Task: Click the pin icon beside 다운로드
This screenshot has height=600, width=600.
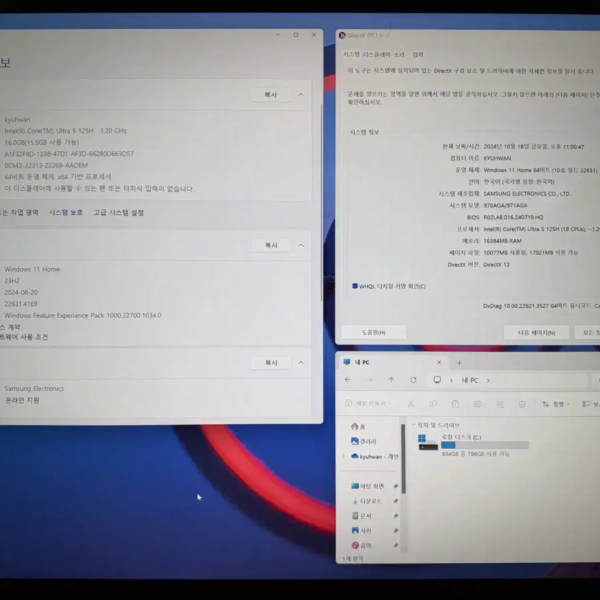Action: pyautogui.click(x=395, y=501)
